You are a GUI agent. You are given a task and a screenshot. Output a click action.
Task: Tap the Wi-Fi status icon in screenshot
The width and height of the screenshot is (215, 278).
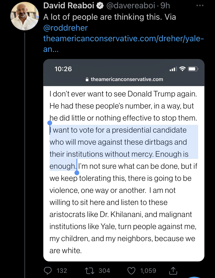pyautogui.click(x=182, y=69)
